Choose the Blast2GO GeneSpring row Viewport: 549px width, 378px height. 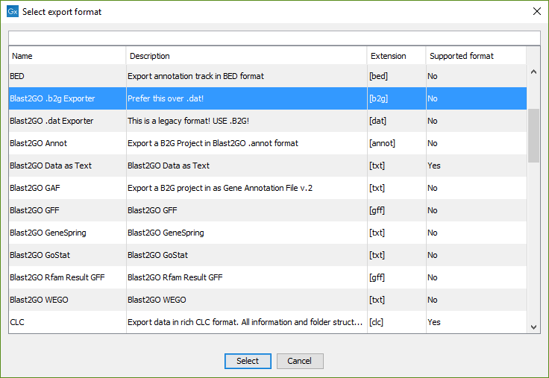tap(268, 233)
